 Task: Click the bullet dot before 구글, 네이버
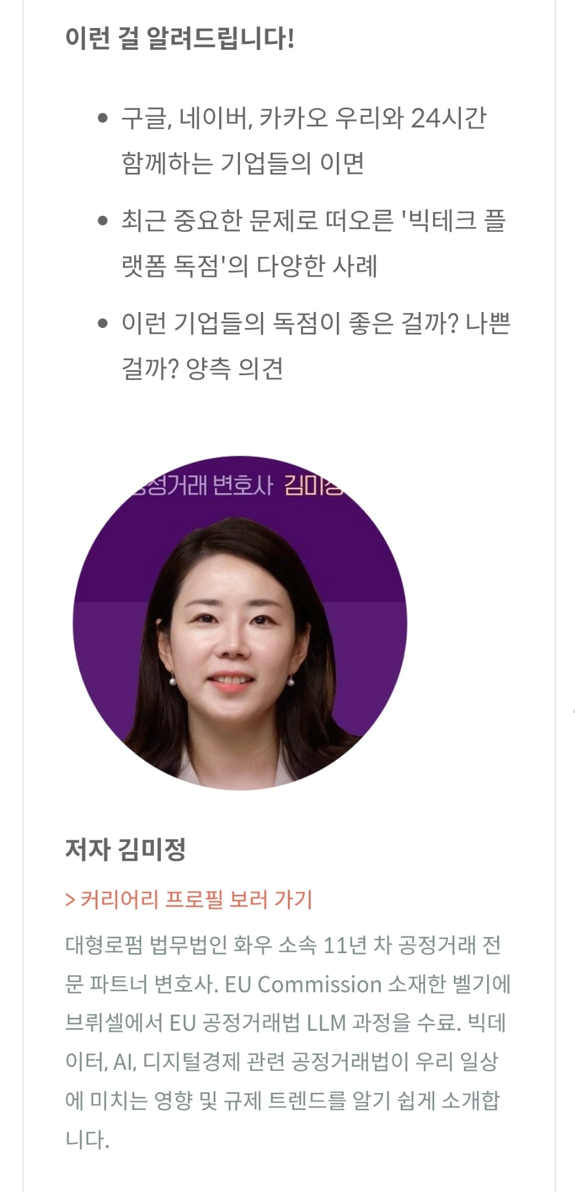(x=103, y=118)
